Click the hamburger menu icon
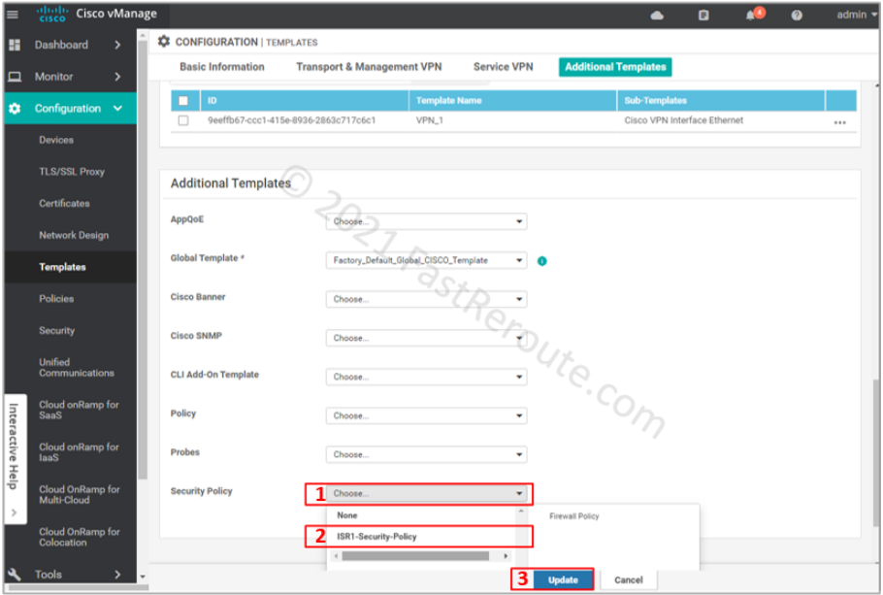883x595 pixels. tap(11, 15)
